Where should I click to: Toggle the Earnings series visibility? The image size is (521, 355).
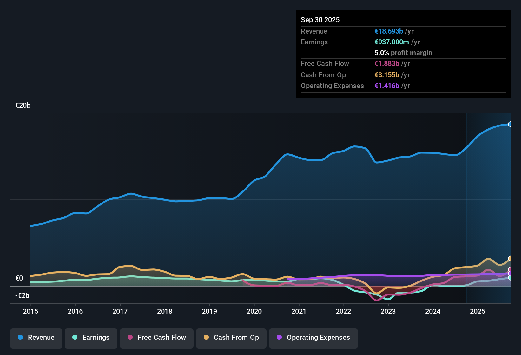(x=91, y=338)
